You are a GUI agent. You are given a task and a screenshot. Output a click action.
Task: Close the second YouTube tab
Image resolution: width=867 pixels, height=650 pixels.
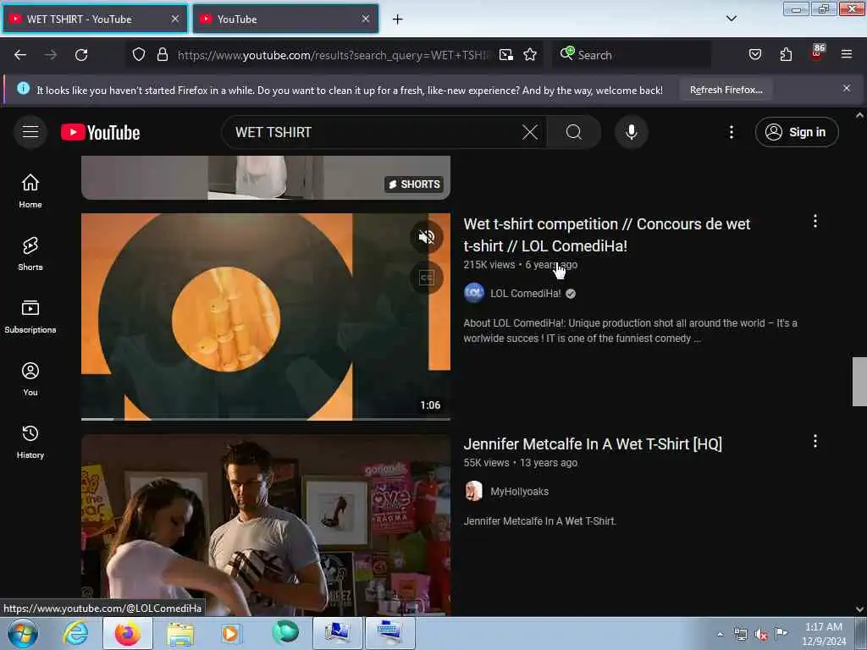[x=366, y=19]
